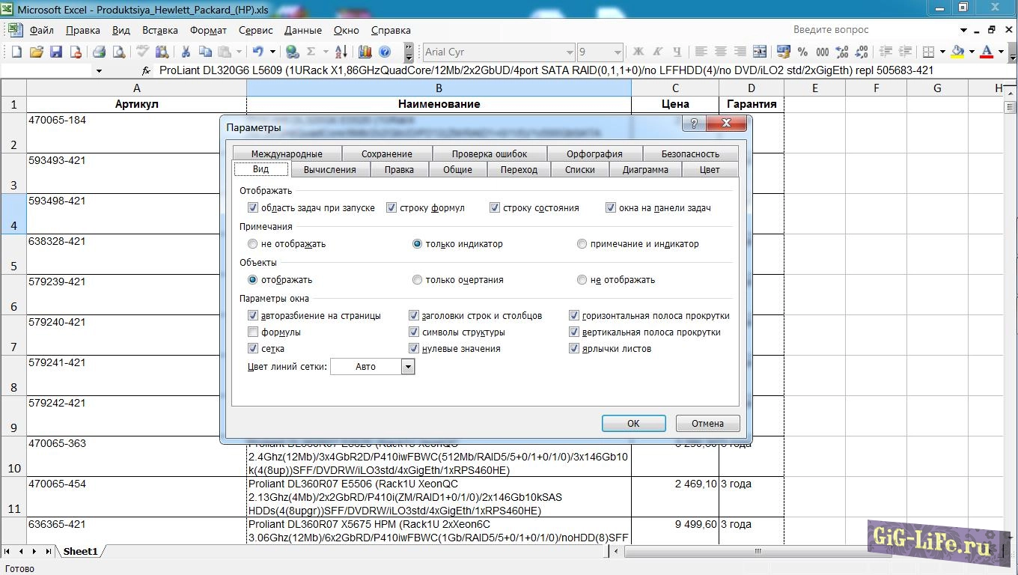Open the font size dropdown
The height and width of the screenshot is (575, 1018).
coord(618,52)
